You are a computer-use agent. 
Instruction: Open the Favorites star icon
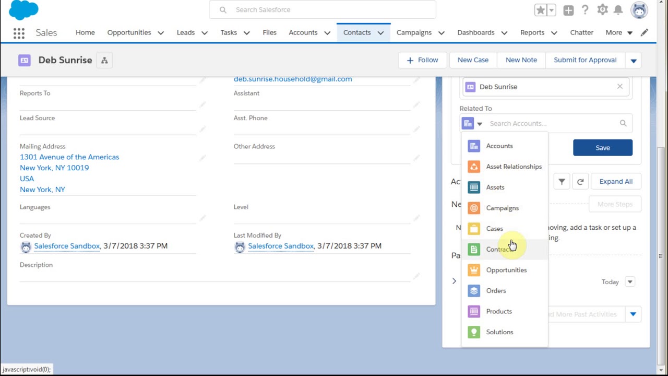[541, 10]
